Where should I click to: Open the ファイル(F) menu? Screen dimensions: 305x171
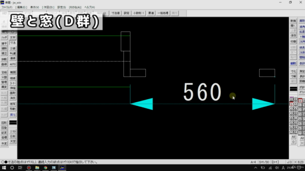(x=7, y=8)
